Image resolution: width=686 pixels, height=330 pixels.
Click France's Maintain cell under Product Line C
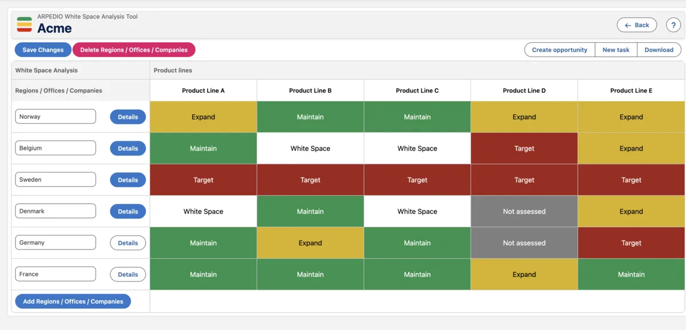[417, 274]
